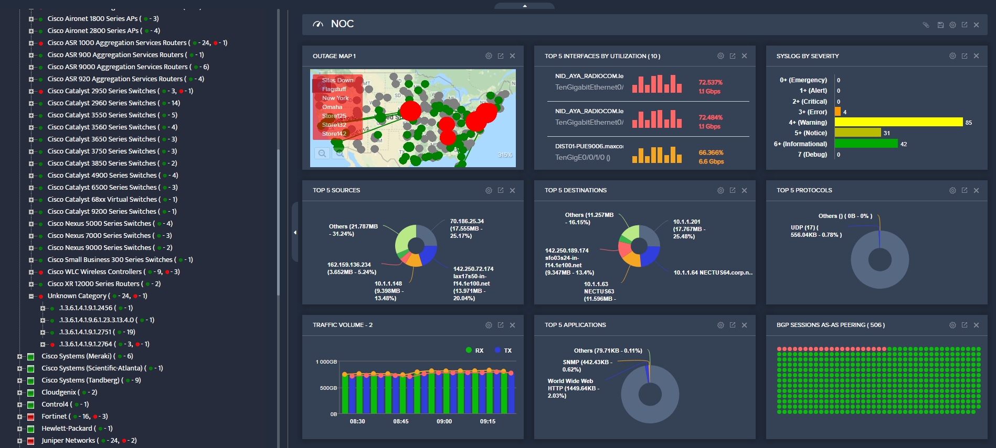Open Top 5 Protocols settings gear
This screenshot has width=996, height=448.
(x=952, y=190)
